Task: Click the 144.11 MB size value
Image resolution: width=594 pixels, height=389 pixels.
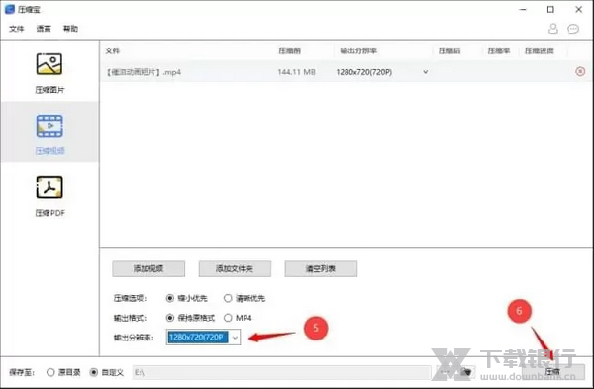Action: point(296,72)
